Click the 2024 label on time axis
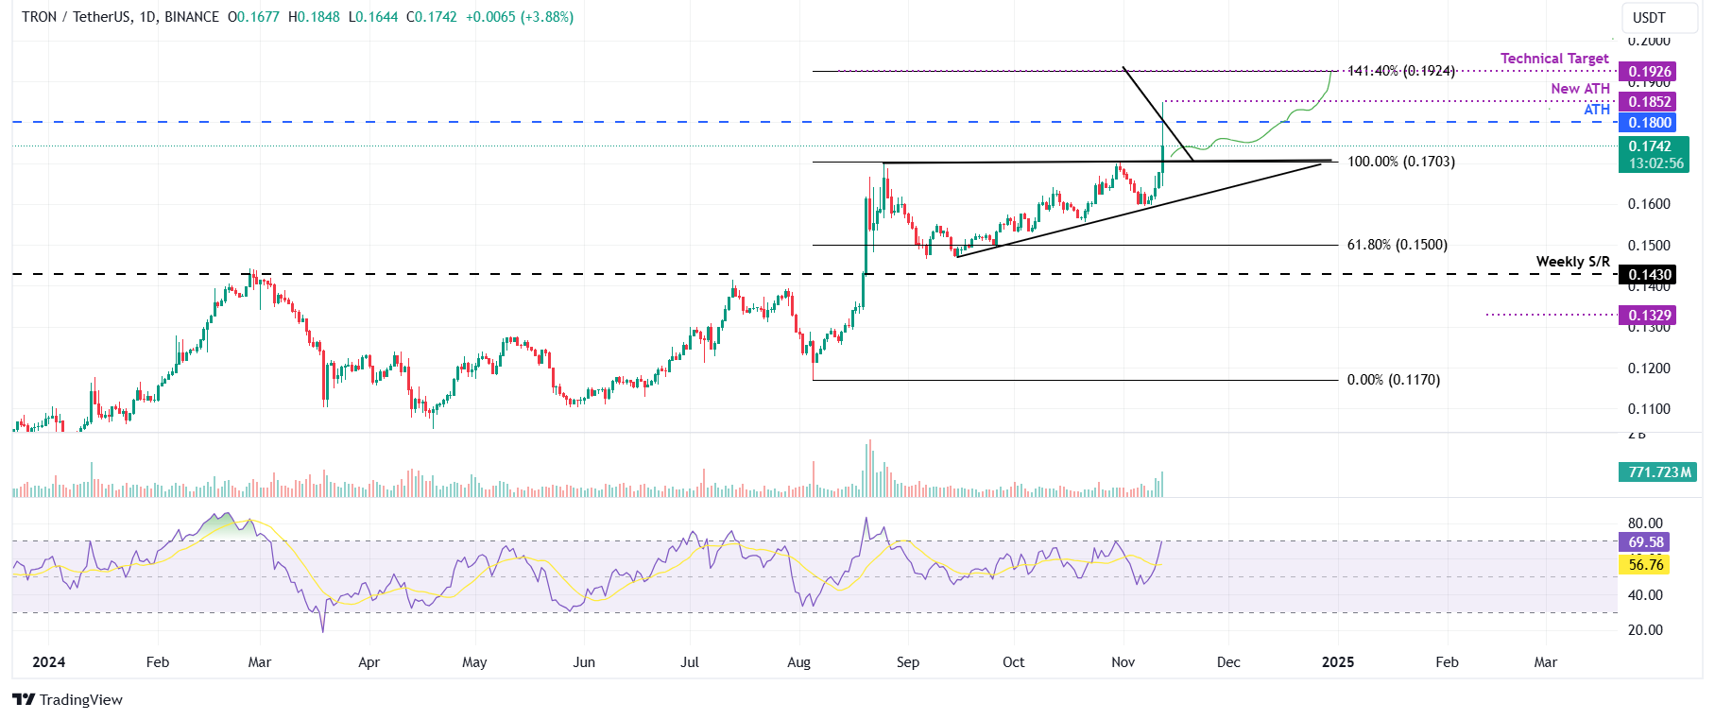Image resolution: width=1715 pixels, height=720 pixels. click(x=49, y=662)
